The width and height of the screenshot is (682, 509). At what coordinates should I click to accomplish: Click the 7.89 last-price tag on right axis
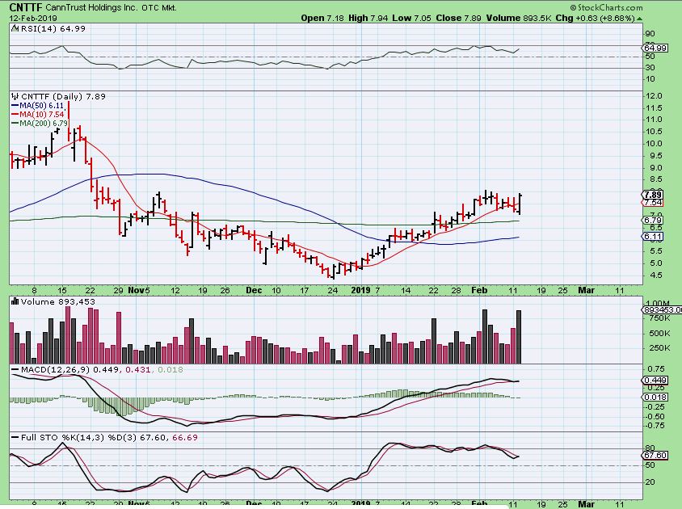[x=653, y=195]
